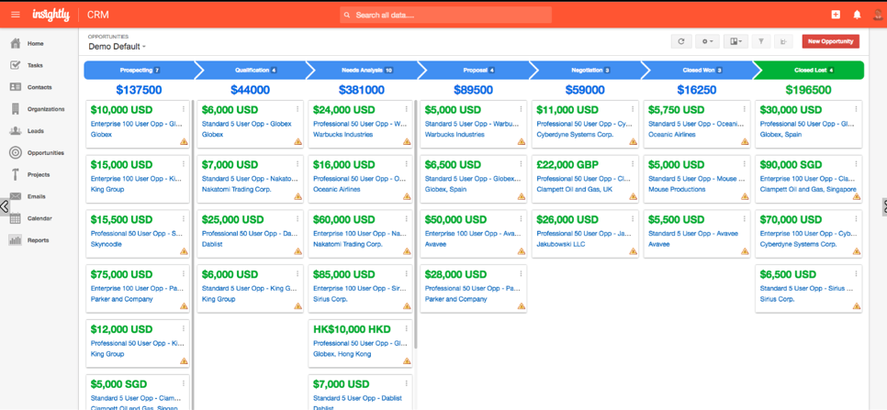Open menu dots on $10,000 USD Globex card
The image size is (887, 410).
tap(184, 109)
